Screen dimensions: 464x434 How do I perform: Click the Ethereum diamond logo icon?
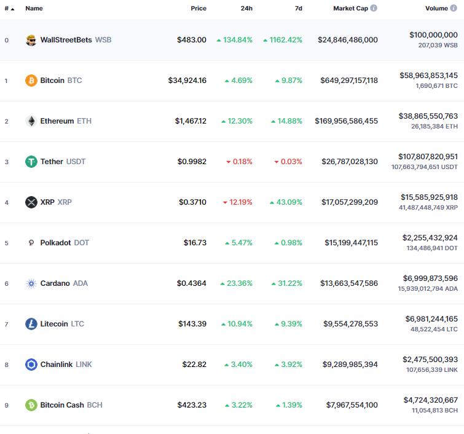point(31,121)
